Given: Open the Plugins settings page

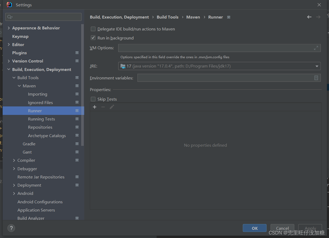Looking at the screenshot, I should 20,53.
